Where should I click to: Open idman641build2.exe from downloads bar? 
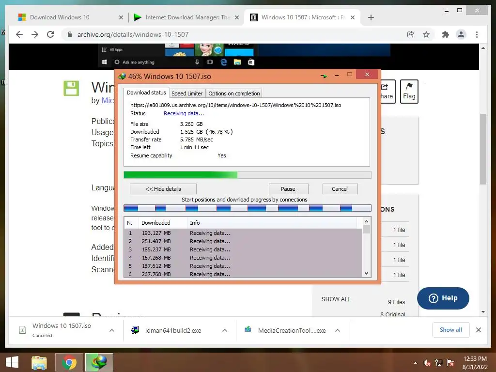(x=173, y=330)
